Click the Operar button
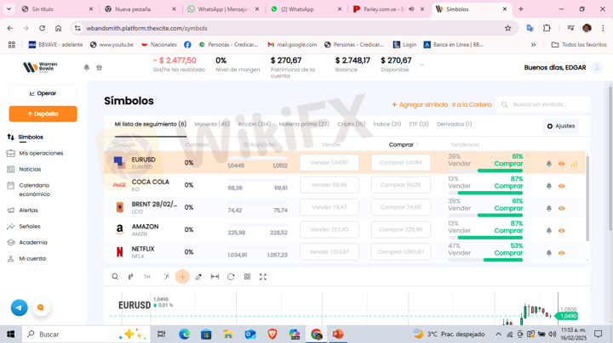This screenshot has height=343, width=613. pyautogui.click(x=43, y=93)
